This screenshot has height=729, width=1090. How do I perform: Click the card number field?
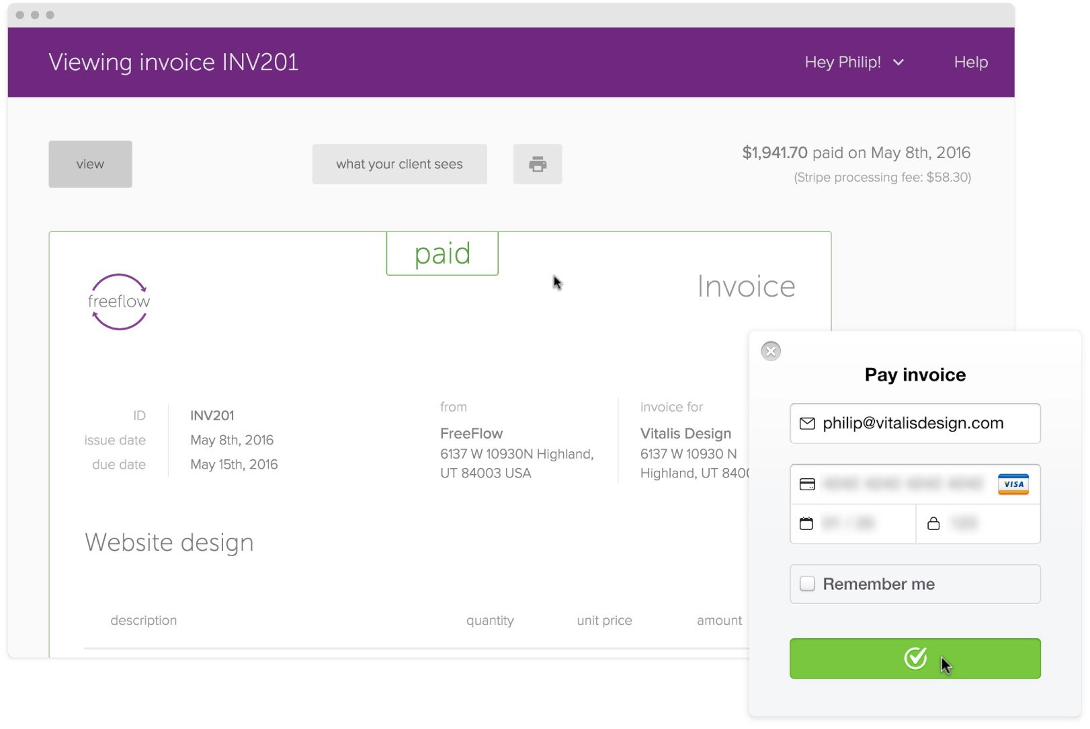915,484
